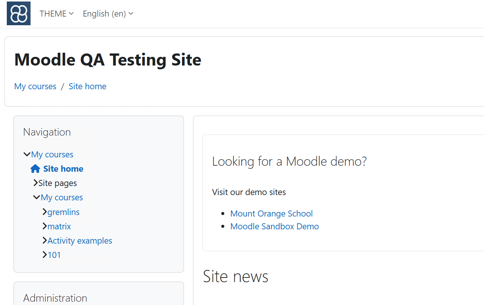Click Site home in the breadcrumb
Screen dimensions: 484x305
[87, 86]
